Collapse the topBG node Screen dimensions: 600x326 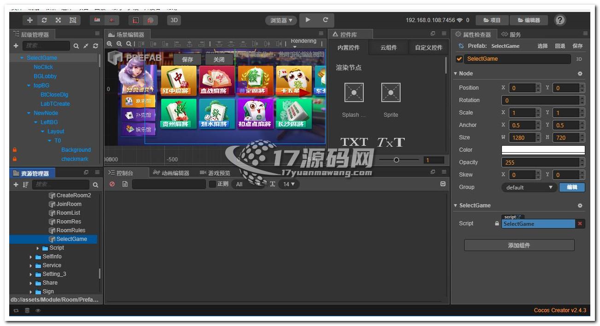click(29, 86)
